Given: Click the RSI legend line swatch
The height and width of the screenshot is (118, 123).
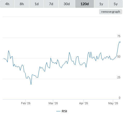Looking at the screenshot, I should coord(58,111).
